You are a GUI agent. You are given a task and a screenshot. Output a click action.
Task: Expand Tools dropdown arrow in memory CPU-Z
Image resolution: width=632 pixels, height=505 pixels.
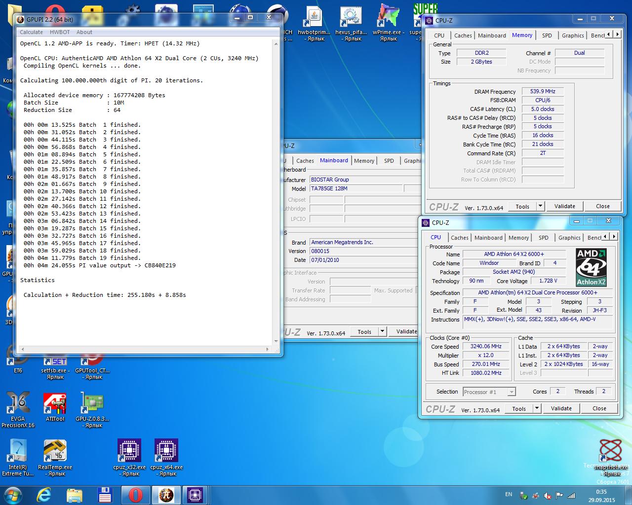(540, 206)
